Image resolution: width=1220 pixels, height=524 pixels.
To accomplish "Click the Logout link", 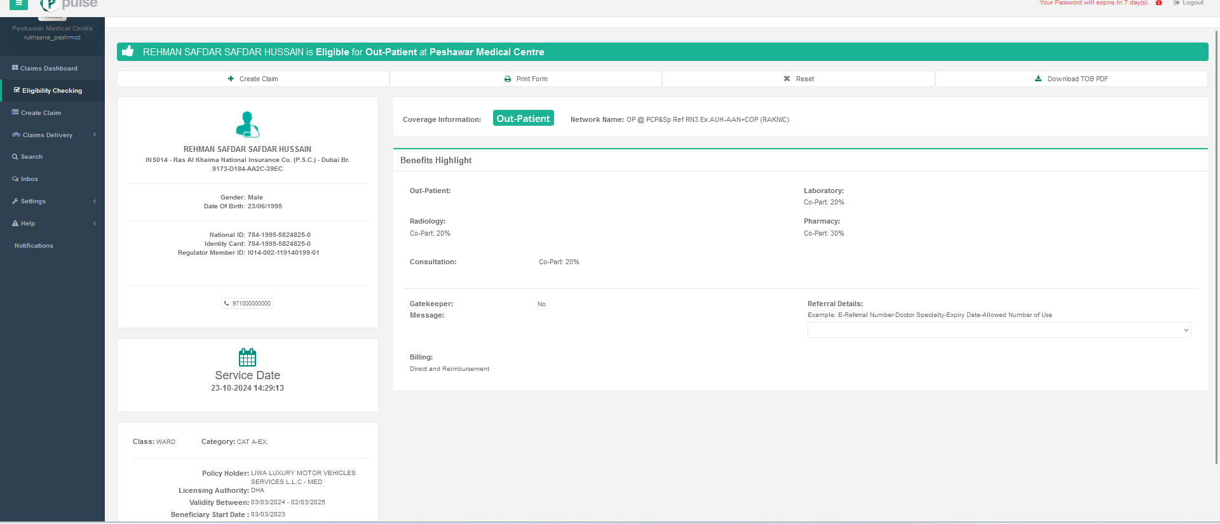I will [x=1188, y=3].
